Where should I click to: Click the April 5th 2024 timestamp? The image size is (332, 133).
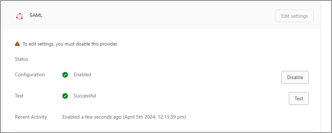point(154,117)
